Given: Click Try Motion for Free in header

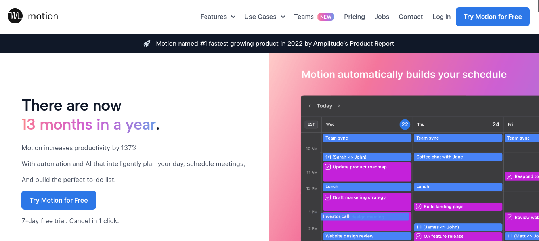Looking at the screenshot, I should click(493, 17).
